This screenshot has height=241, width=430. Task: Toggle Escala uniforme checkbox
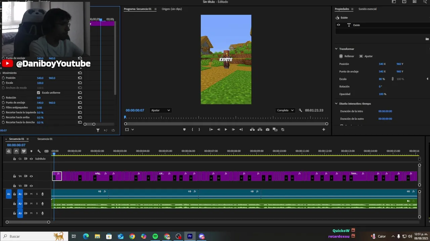[38, 93]
